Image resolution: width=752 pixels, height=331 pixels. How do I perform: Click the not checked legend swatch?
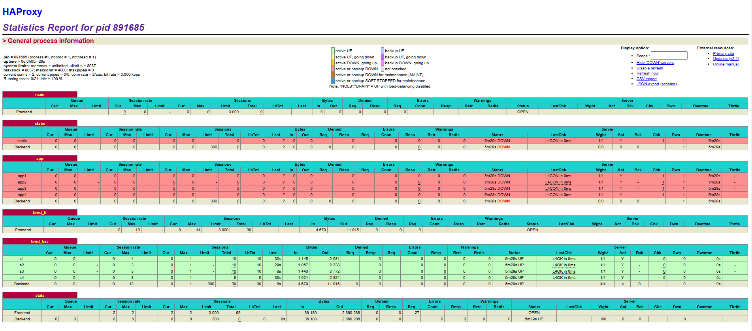pos(383,69)
